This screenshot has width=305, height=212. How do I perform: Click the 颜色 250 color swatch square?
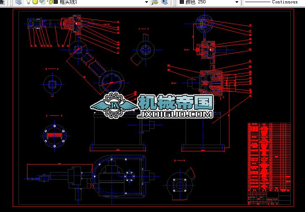(x=181, y=2)
